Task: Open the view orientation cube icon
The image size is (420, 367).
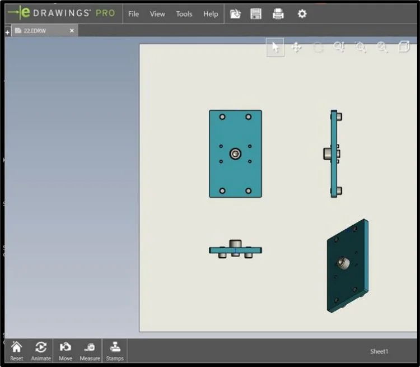Action: [x=404, y=47]
